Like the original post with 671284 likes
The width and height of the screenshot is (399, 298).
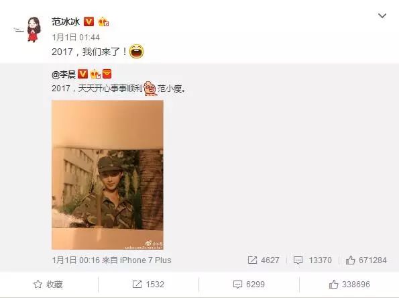coord(366,260)
